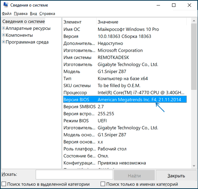Select the Версия SMBIOS 2.7 row
Screen dimensions: 198x189
click(x=125, y=107)
